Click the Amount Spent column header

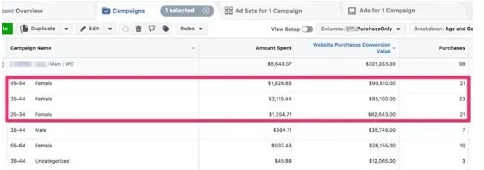pyautogui.click(x=273, y=48)
